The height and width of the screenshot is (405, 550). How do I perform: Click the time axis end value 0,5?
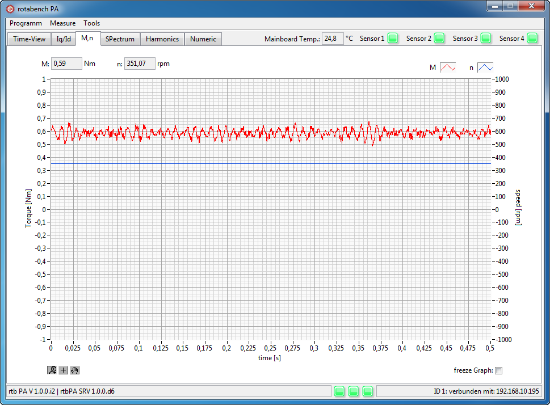[490, 348]
